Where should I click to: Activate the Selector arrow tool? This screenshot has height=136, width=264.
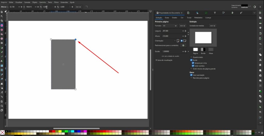point(2,12)
